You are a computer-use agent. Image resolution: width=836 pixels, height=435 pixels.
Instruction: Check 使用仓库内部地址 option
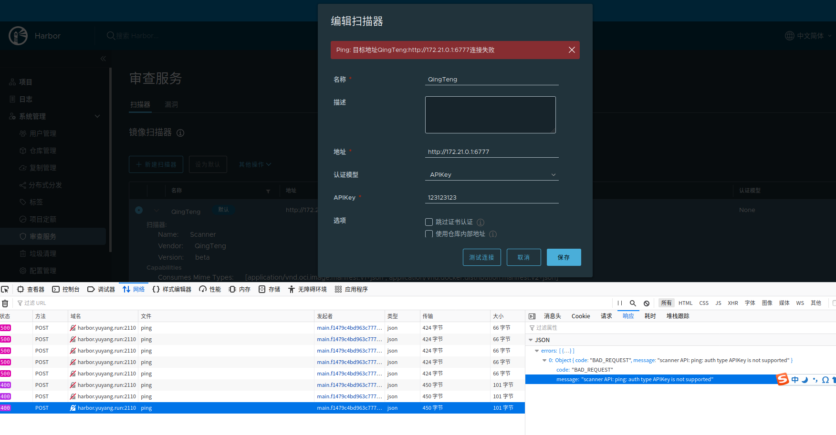(x=428, y=234)
